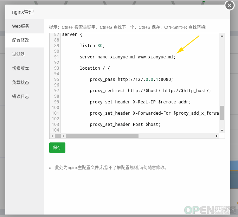Click the proxy_pass http://127.0.0.1:8080 line
Viewport: 238px width, 217px height.
click(x=131, y=79)
